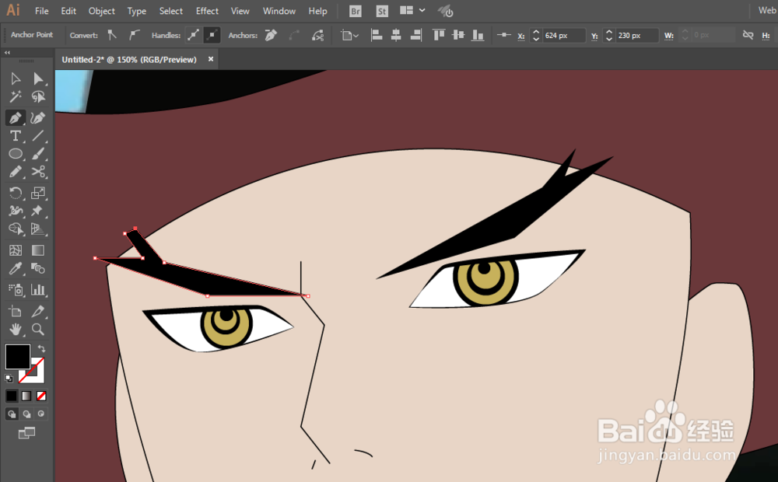Open the Window menu
This screenshot has width=778, height=482.
279,11
